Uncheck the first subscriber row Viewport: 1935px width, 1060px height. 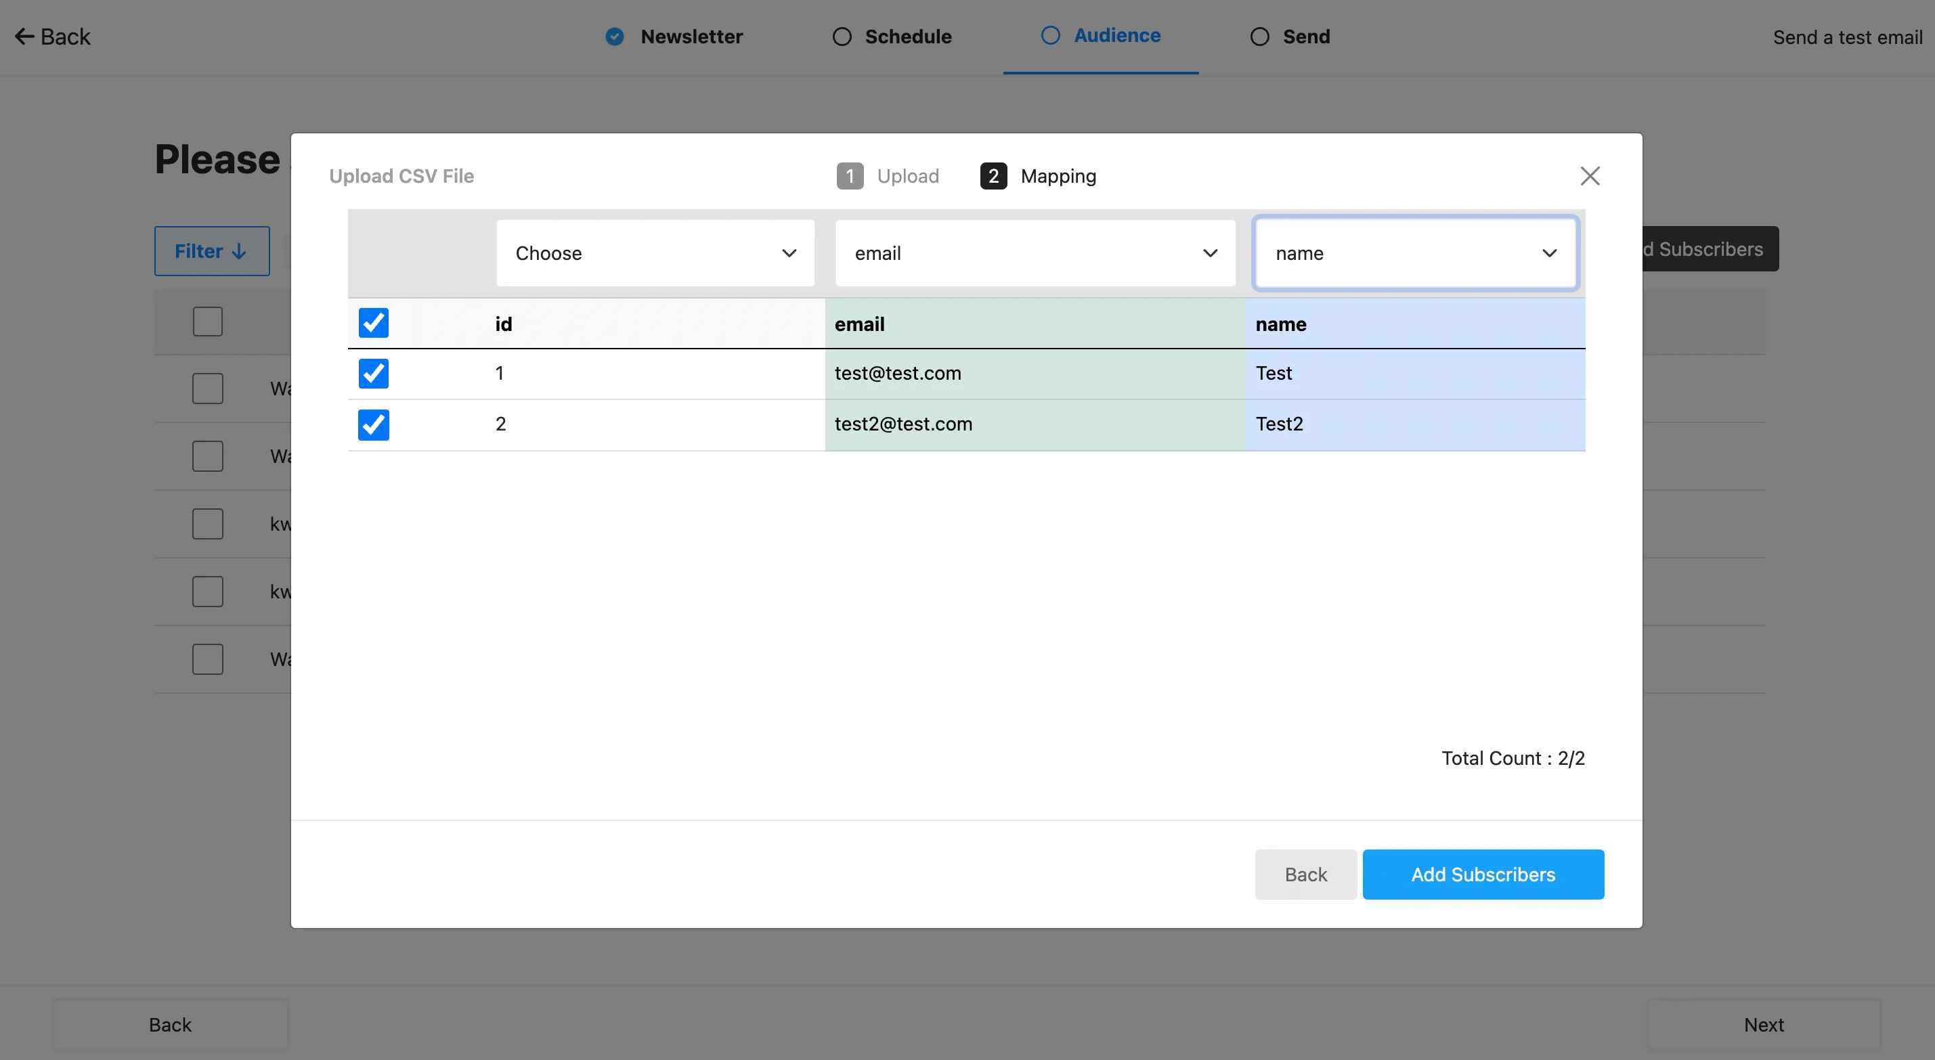pos(374,372)
